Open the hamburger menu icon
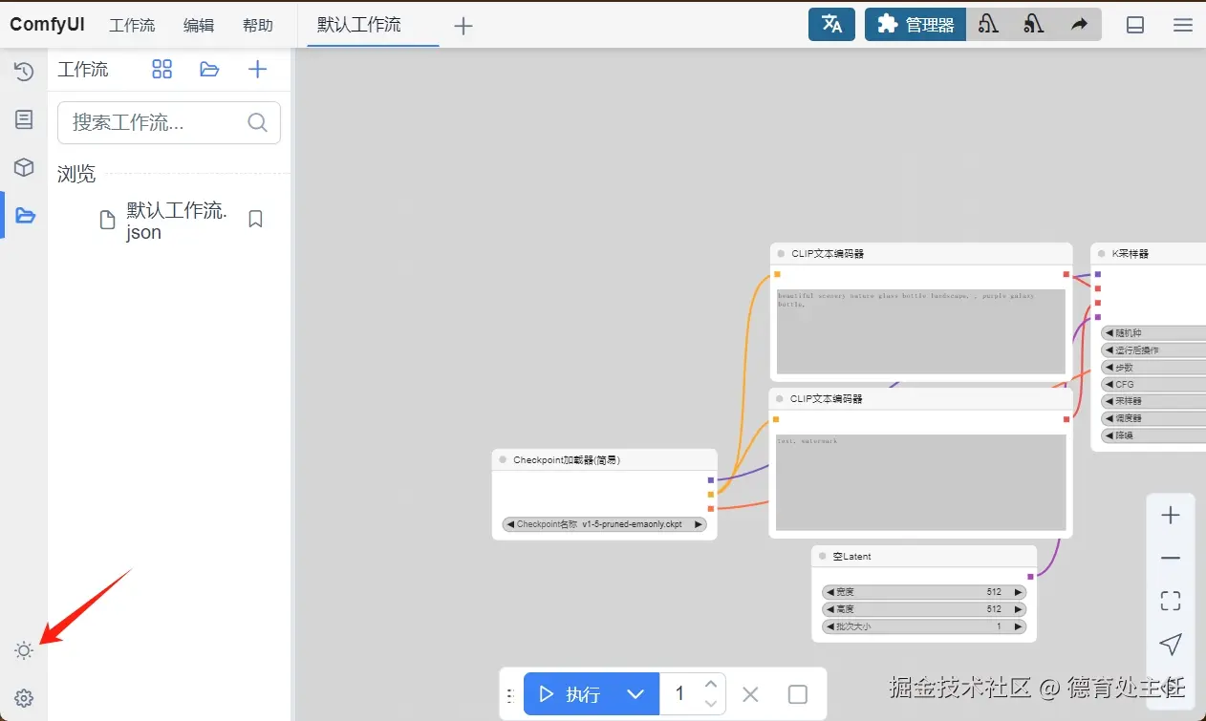The height and width of the screenshot is (721, 1206). 1183,25
